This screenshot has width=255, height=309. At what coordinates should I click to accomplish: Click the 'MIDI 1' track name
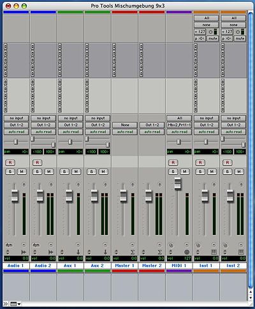coord(179,266)
